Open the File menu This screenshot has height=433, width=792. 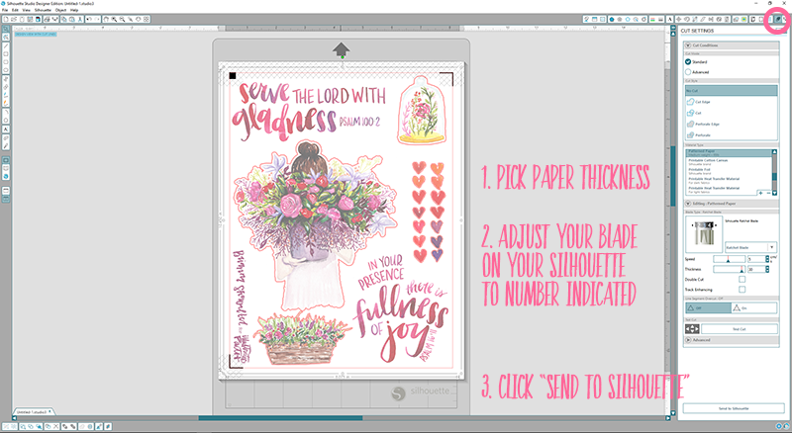point(5,10)
